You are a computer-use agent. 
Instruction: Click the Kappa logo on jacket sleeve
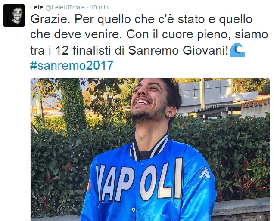205,172
